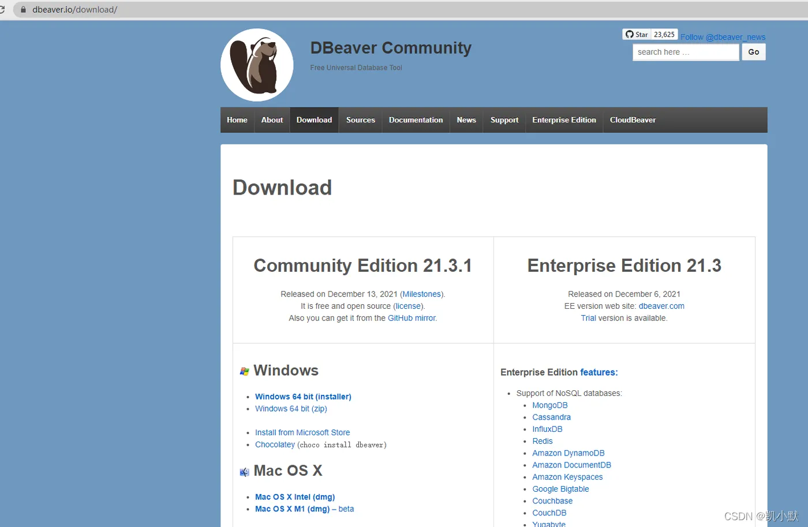Reload page with the browser refresh icon
Screen dimensions: 808x527
2,10
